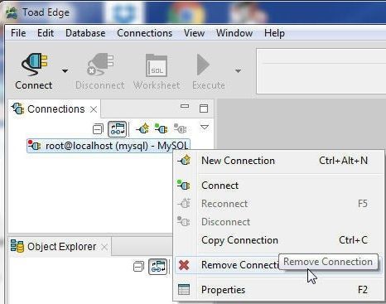The width and height of the screenshot is (386, 304).
Task: Click the Toad Edge title bar icon
Action: (x=12, y=12)
